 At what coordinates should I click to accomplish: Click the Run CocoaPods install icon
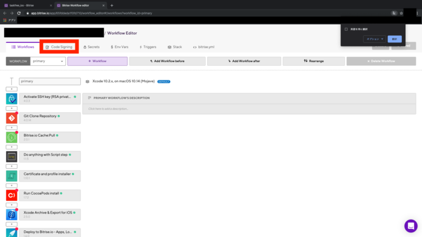(12, 195)
